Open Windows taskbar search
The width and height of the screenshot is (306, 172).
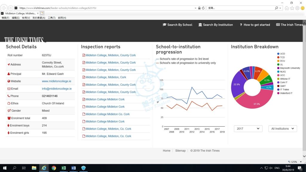coord(14,168)
